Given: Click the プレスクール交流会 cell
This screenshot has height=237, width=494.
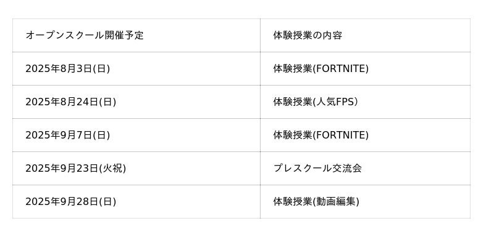Looking at the screenshot, I should click(366, 169).
